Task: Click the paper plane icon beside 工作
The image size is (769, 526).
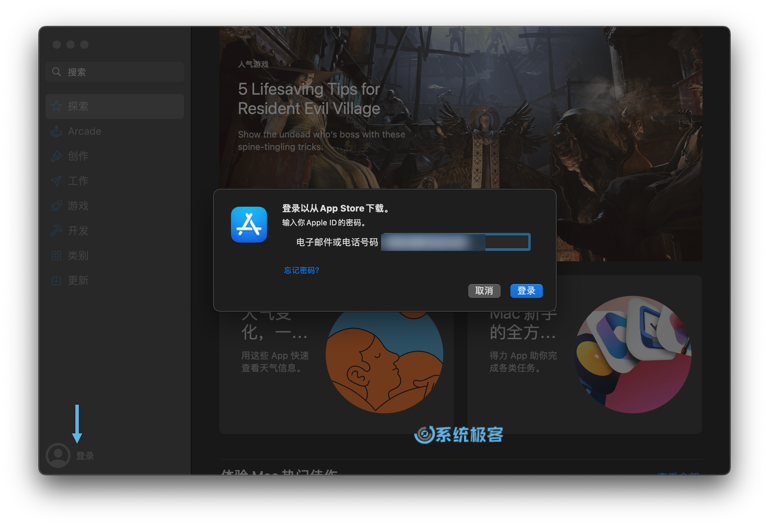Action: pos(56,181)
